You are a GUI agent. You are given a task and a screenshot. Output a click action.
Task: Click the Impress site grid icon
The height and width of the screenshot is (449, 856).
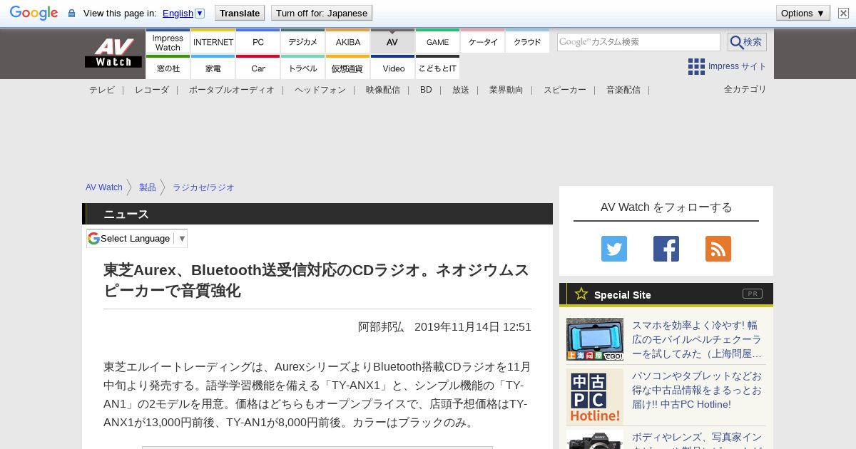[696, 66]
